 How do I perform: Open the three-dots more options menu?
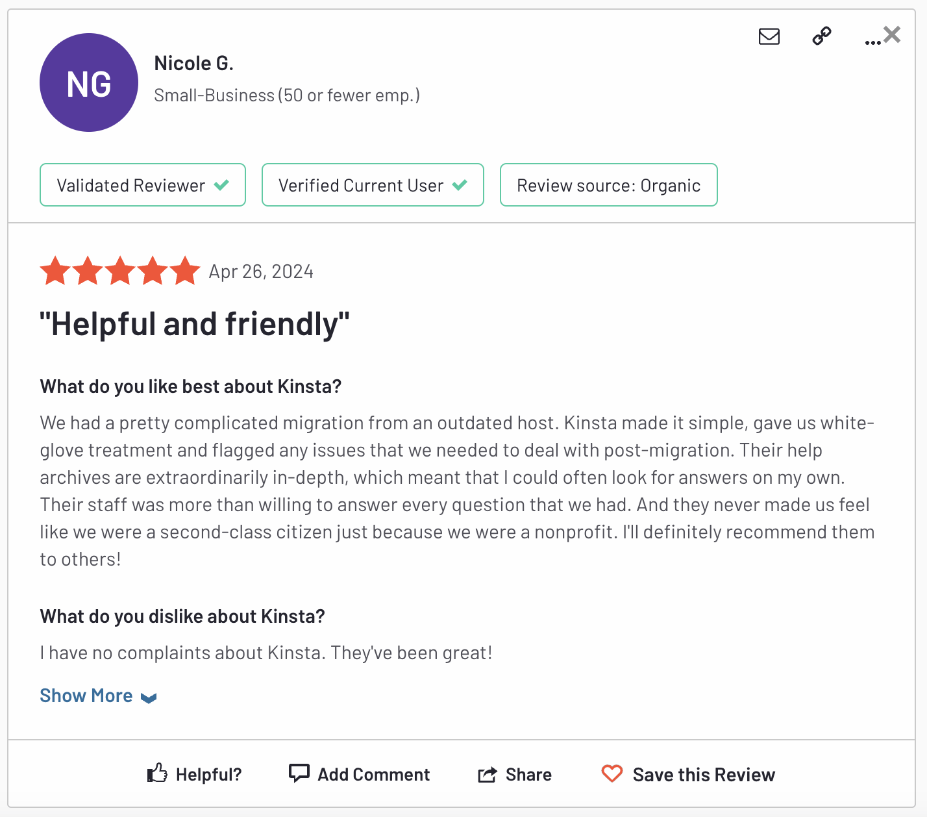(x=872, y=42)
